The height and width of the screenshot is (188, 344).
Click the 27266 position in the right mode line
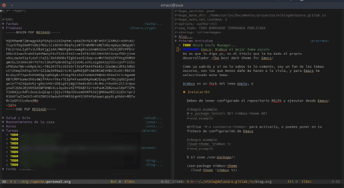point(178,182)
